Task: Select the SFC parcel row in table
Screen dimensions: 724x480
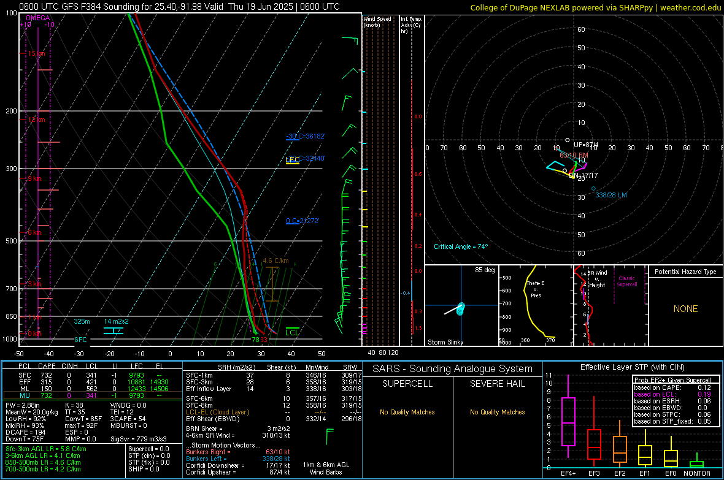Action: 93,375
